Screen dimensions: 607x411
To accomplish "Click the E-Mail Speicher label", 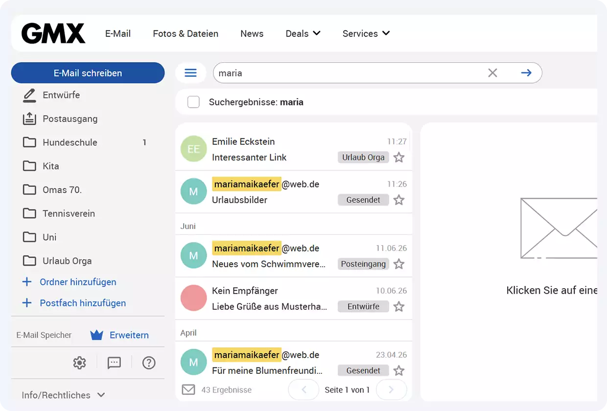I will click(44, 335).
